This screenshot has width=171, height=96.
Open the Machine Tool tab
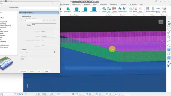pyautogui.click(x=113, y=5)
